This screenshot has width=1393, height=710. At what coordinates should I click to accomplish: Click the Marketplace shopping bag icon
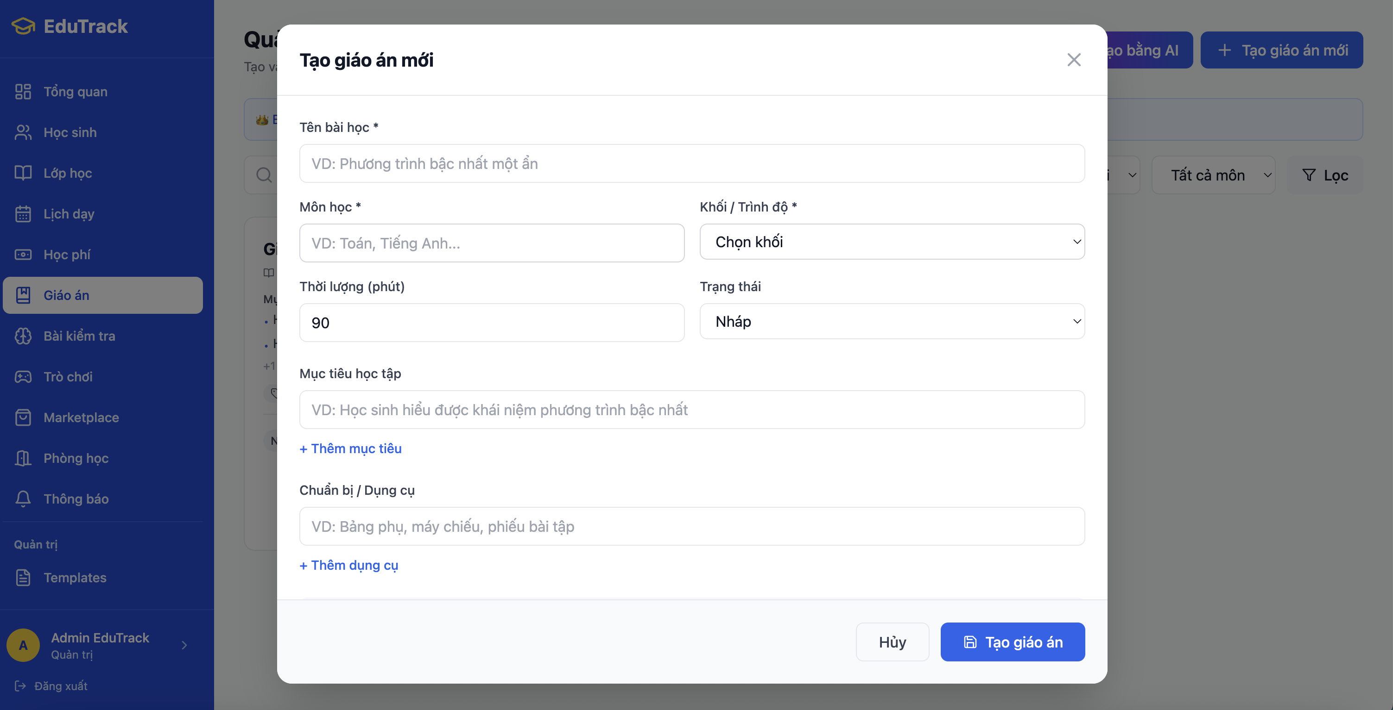coord(23,417)
